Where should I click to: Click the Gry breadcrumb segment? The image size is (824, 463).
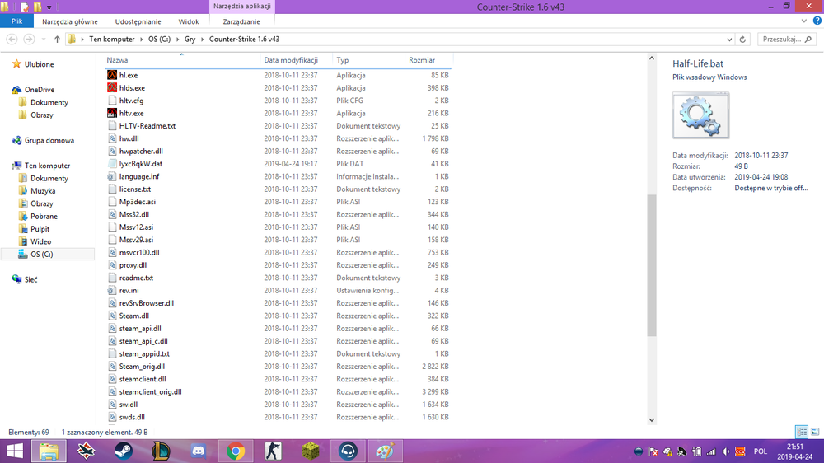[190, 40]
